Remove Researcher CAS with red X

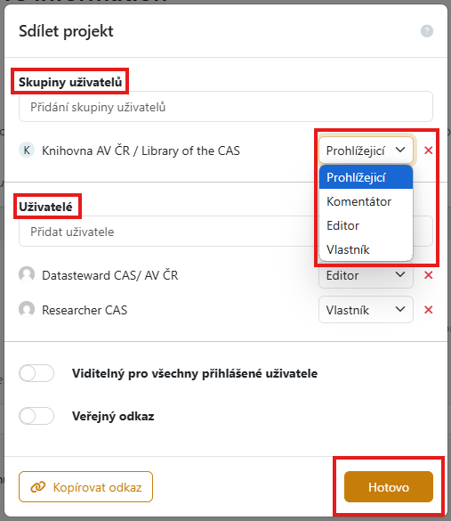click(x=428, y=310)
